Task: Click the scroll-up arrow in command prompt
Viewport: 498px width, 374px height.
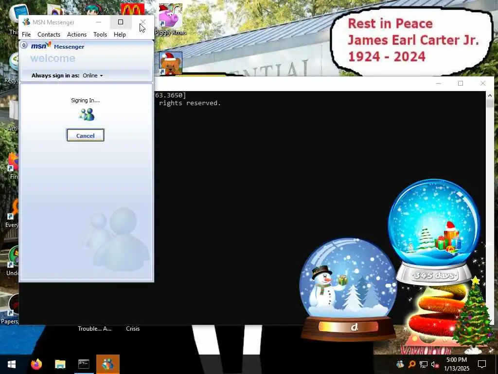Action: tap(490, 94)
